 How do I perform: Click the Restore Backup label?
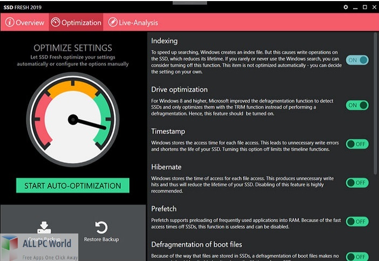click(101, 239)
